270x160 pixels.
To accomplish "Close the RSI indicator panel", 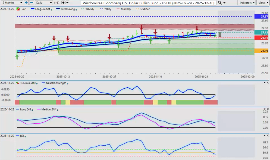I will (x=268, y=135).
